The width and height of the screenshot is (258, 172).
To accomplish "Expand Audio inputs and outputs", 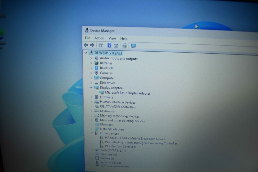I will [91, 58].
